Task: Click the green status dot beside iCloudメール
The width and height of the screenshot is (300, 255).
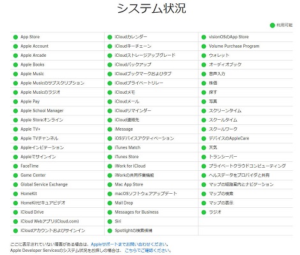Action: coord(110,102)
